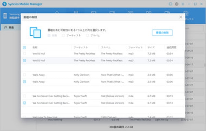
Task: Click 'Kelly Clarkson' in unchecked Walk Away row
Action: tap(82, 75)
